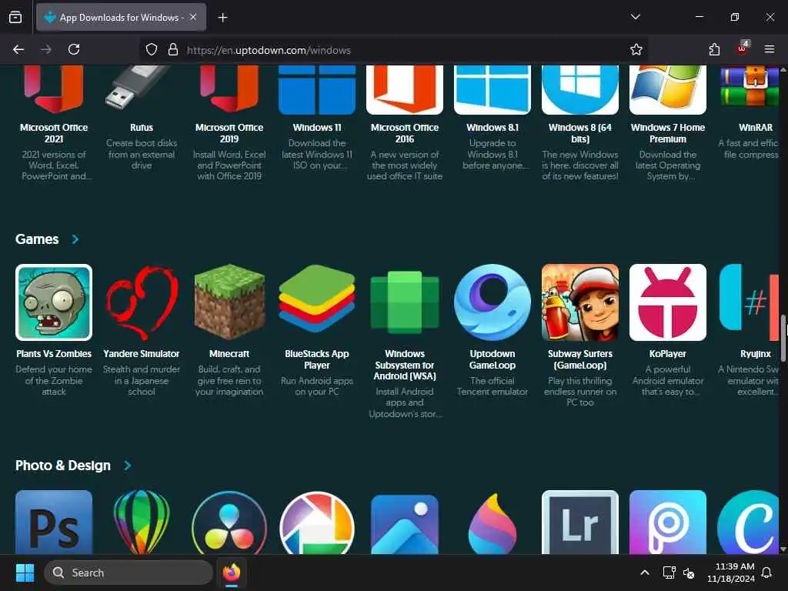Click the Windows 11 title link

[316, 128]
